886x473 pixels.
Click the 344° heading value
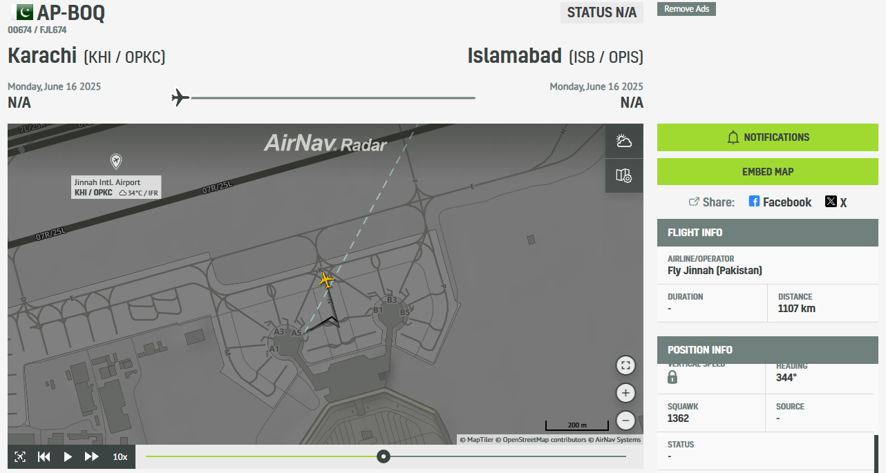pos(786,378)
